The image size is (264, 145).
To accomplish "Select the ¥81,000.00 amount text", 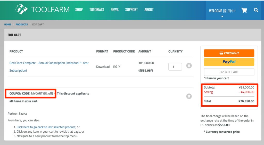I will (146, 63).
